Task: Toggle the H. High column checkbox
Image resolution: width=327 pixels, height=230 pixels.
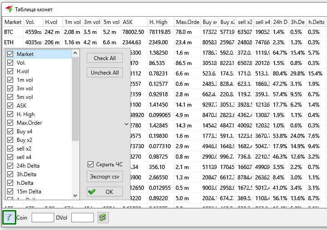Action: pos(10,114)
